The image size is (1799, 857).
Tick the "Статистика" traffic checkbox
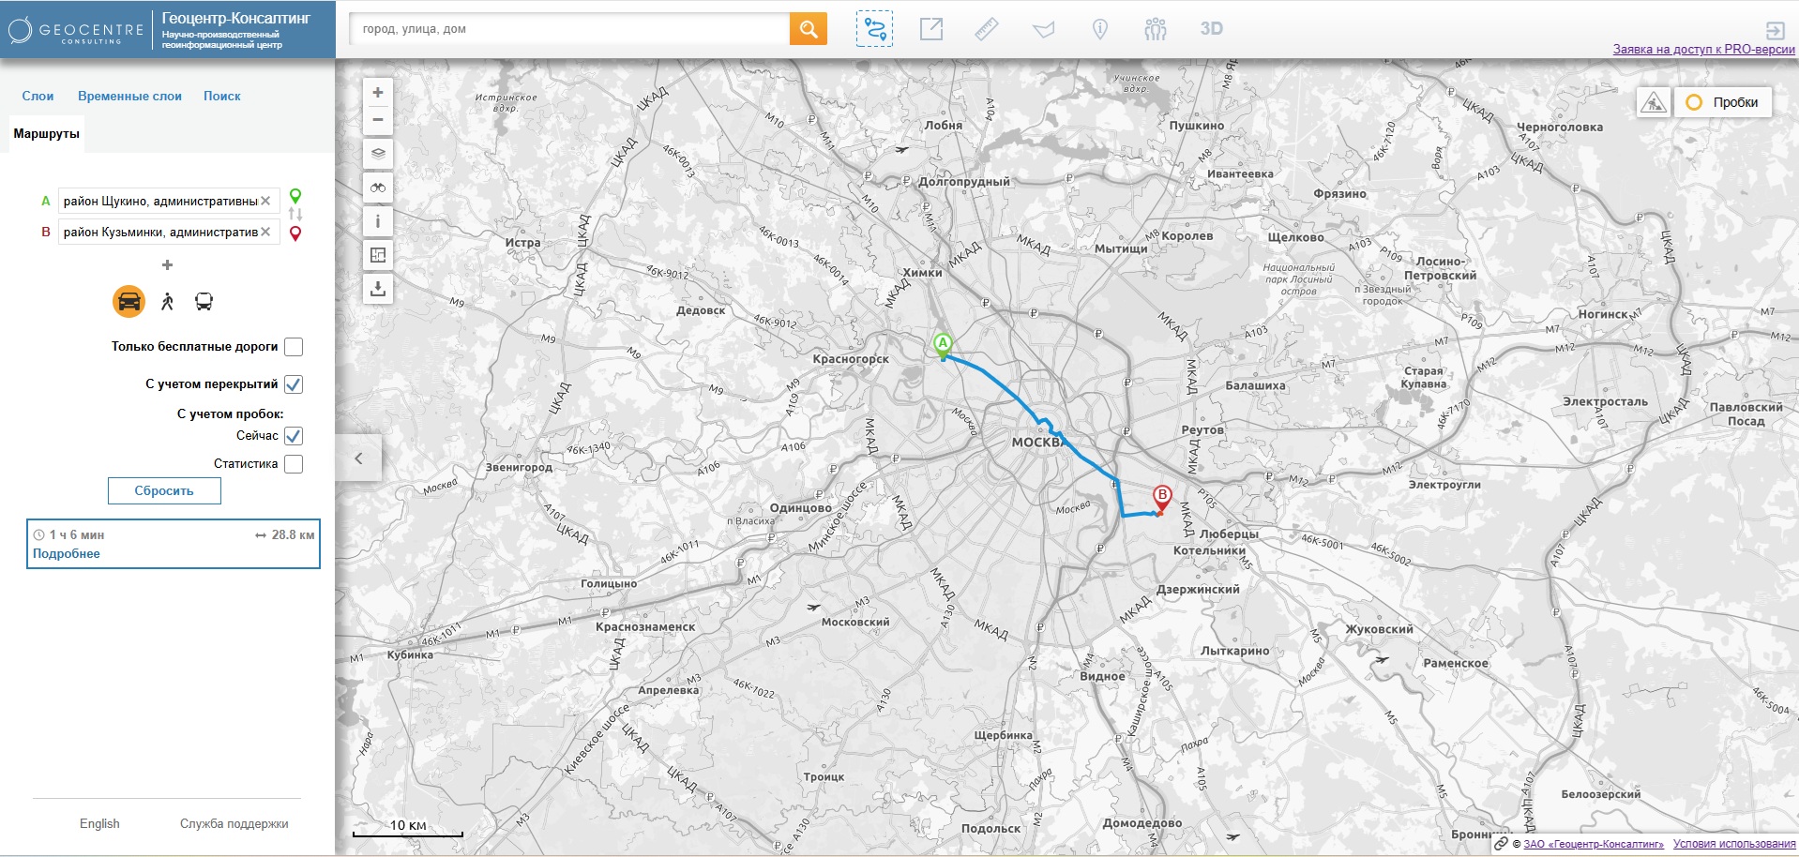tap(294, 464)
